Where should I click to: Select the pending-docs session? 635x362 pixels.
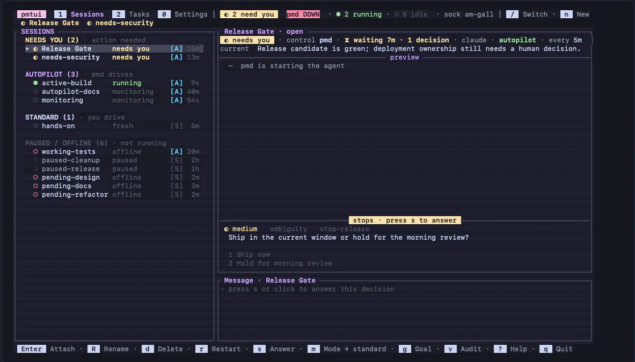pyautogui.click(x=114, y=186)
